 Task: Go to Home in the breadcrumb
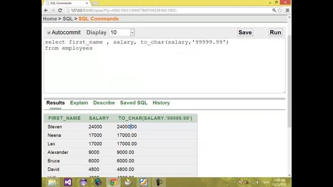[50, 19]
